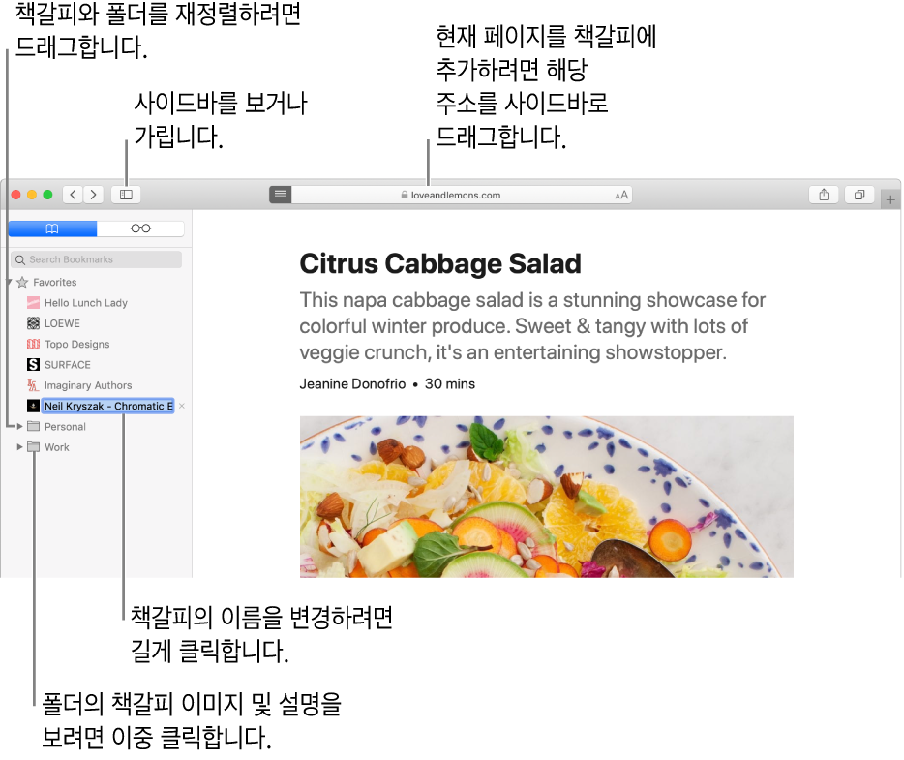This screenshot has height=760, width=904.
Task: Open the Share menu button
Action: [824, 195]
